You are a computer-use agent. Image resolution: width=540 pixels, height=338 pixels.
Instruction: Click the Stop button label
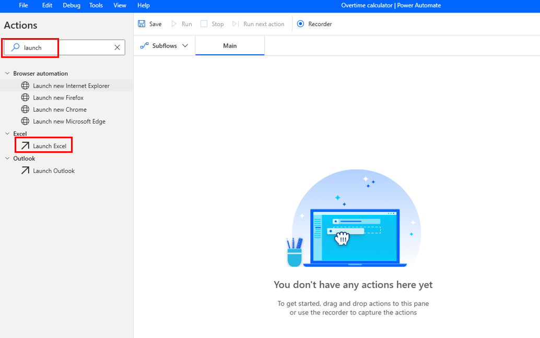(x=218, y=24)
